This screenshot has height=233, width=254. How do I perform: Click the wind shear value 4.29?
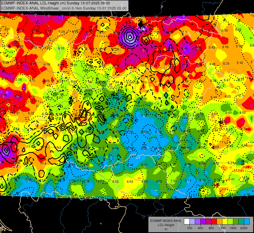[75, 32]
